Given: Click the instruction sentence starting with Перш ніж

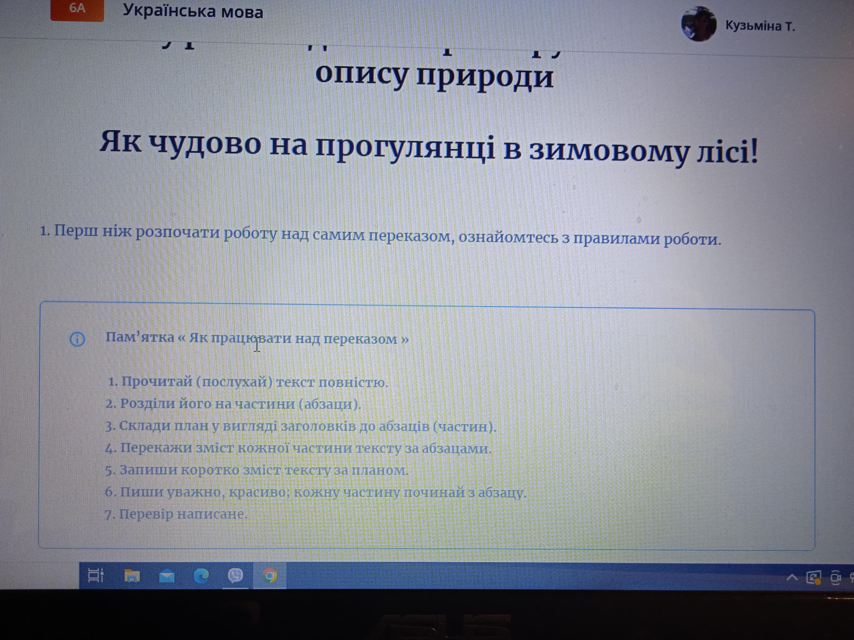Looking at the screenshot, I should (x=380, y=235).
